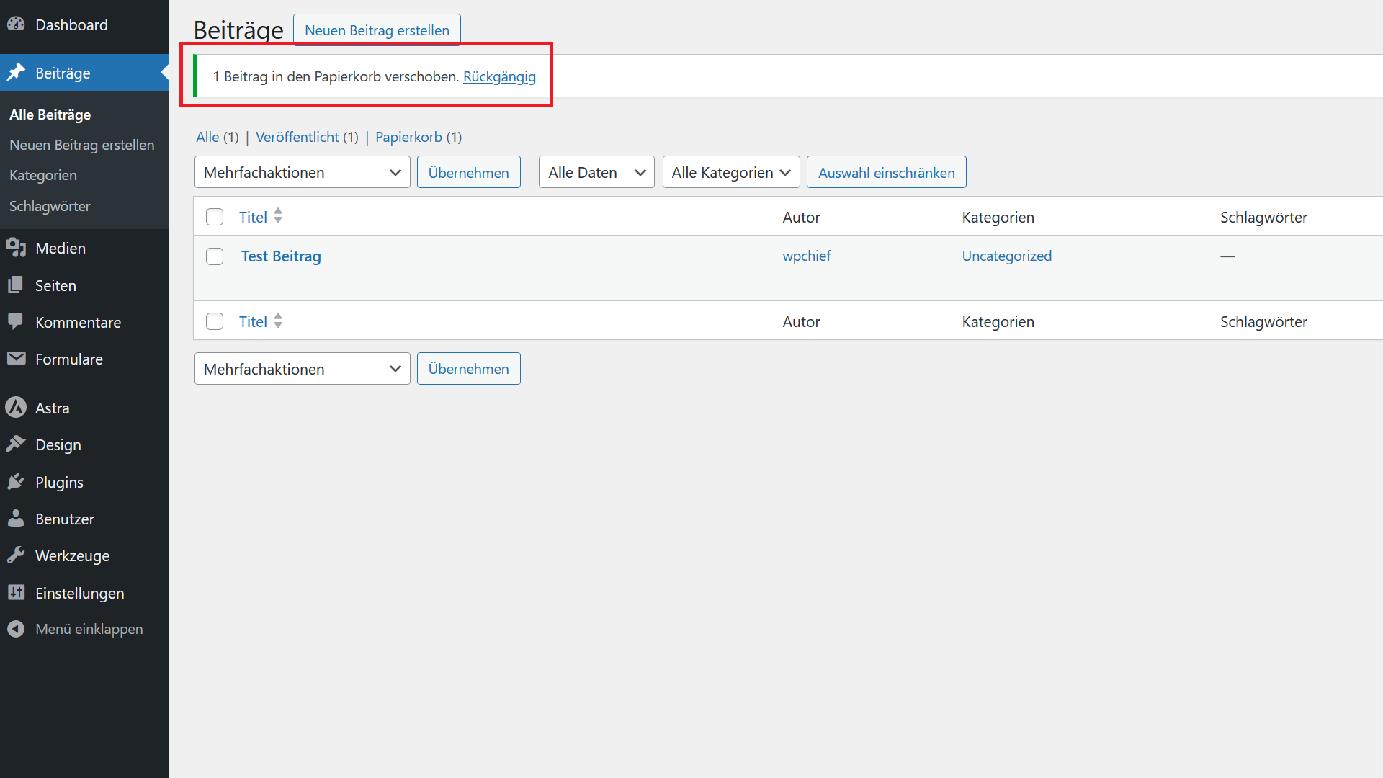Click the Astra logo icon

[x=16, y=408]
